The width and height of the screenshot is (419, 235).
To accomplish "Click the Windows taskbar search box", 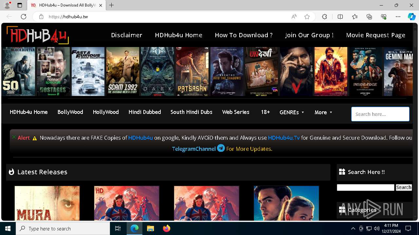I will [x=63, y=228].
